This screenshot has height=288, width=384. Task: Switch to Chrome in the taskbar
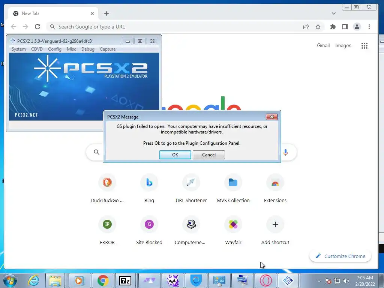click(x=103, y=280)
